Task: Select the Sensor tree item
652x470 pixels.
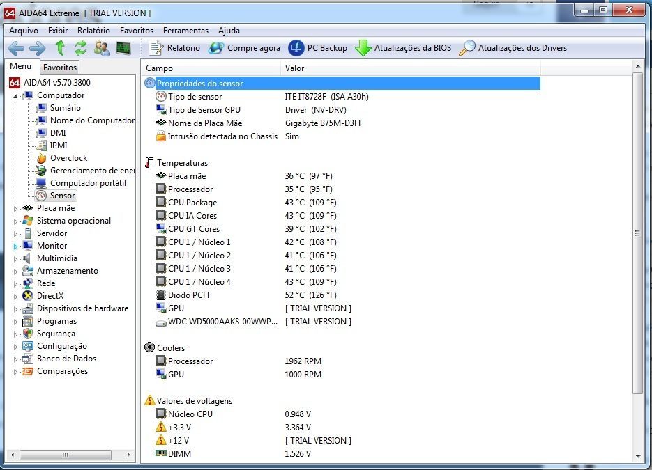Action: coord(62,196)
